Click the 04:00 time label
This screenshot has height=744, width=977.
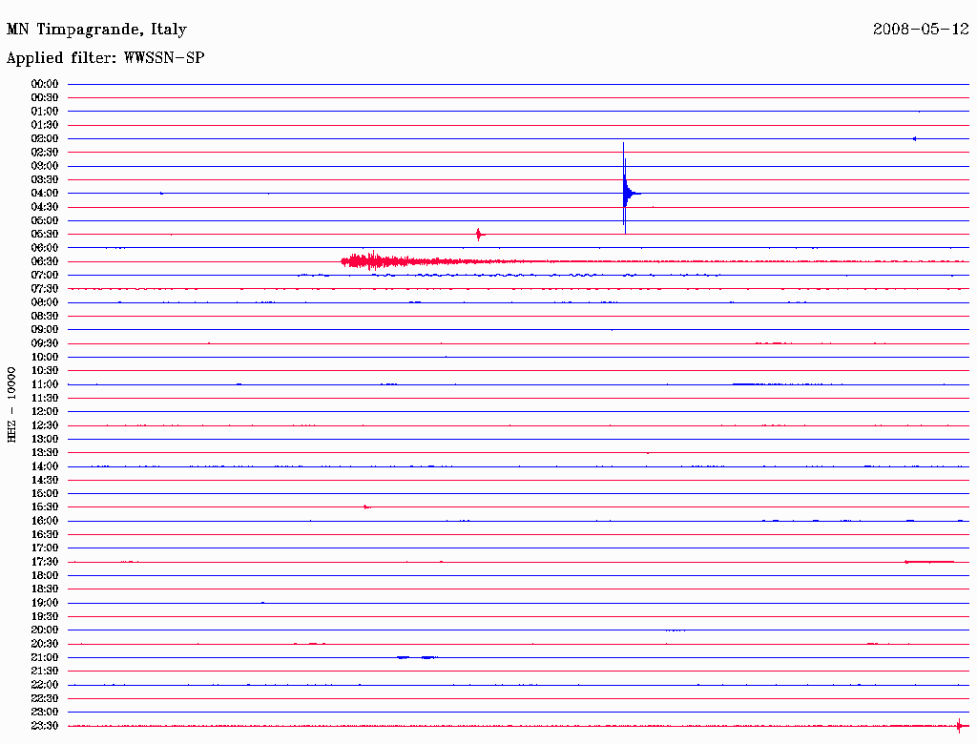[45, 194]
